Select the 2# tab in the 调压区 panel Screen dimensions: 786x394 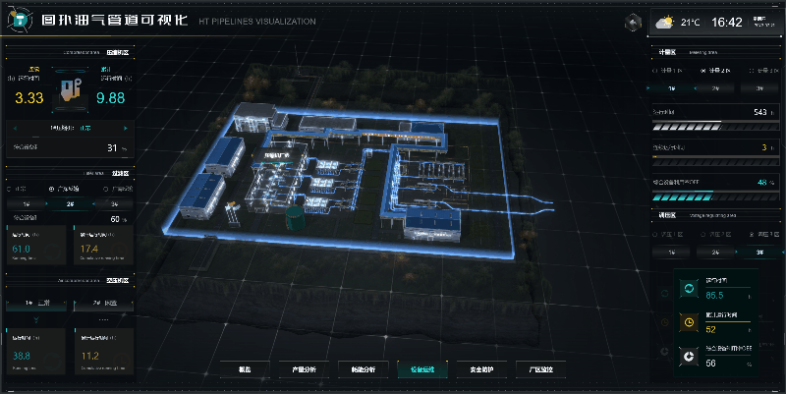715,253
